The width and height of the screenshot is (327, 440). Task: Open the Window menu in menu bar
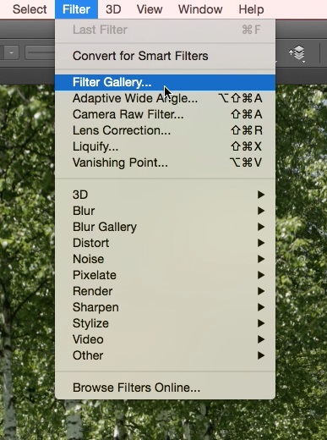point(200,9)
